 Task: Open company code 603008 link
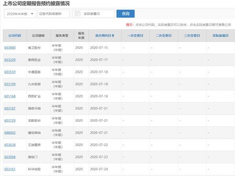[10, 157]
